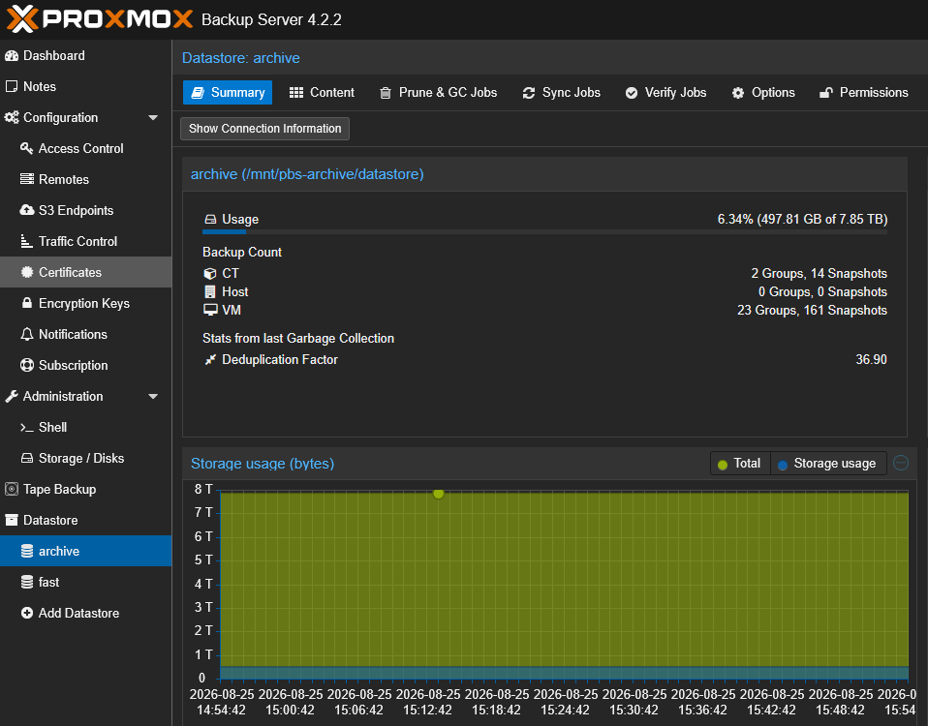Click the CT container cube icon
This screenshot has width=928, height=726.
tap(210, 273)
